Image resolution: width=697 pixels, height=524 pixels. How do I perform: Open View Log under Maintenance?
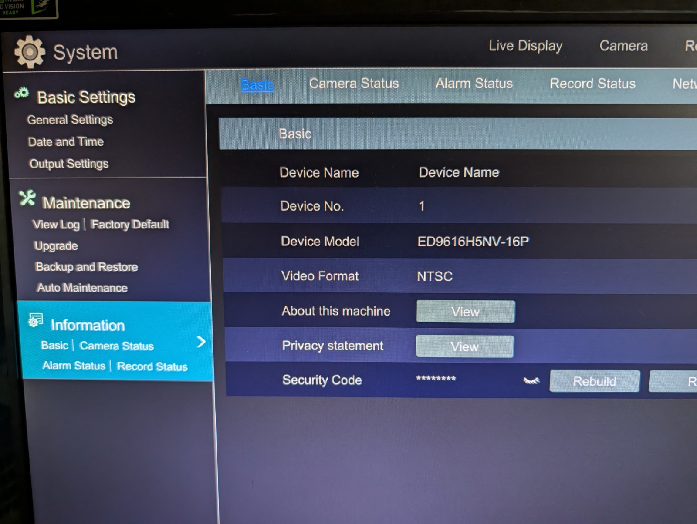[56, 225]
